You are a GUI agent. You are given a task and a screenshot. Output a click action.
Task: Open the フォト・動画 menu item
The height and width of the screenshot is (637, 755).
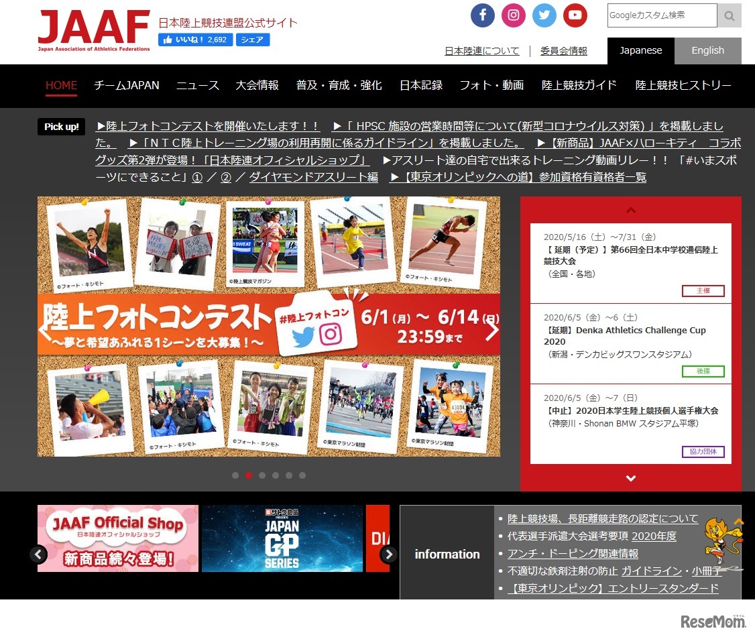click(491, 85)
